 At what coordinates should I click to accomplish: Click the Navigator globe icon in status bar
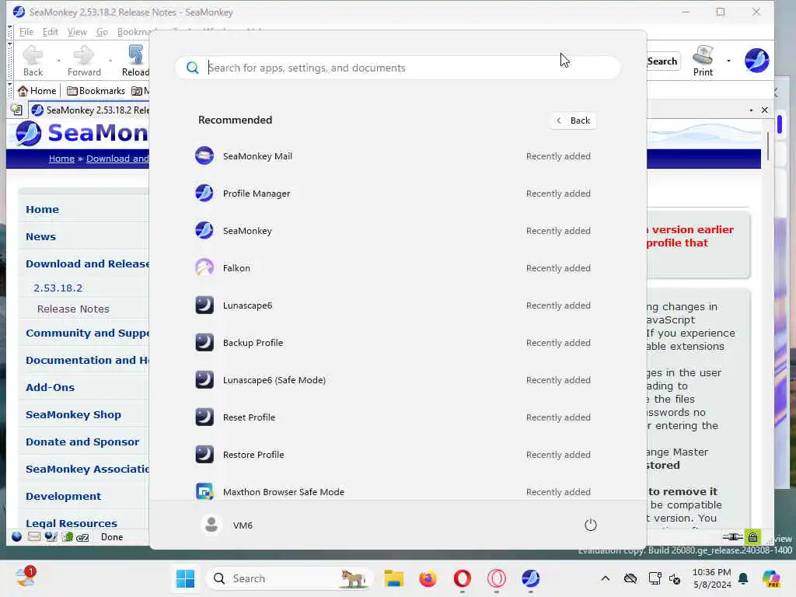[x=17, y=536]
